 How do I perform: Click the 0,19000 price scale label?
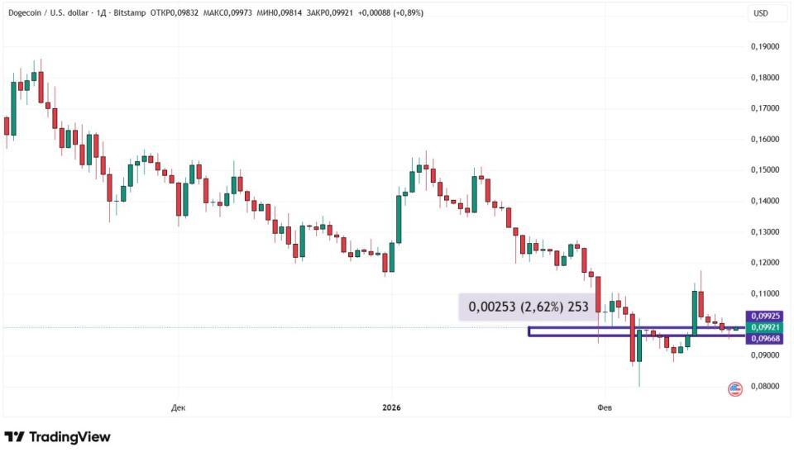(x=763, y=47)
